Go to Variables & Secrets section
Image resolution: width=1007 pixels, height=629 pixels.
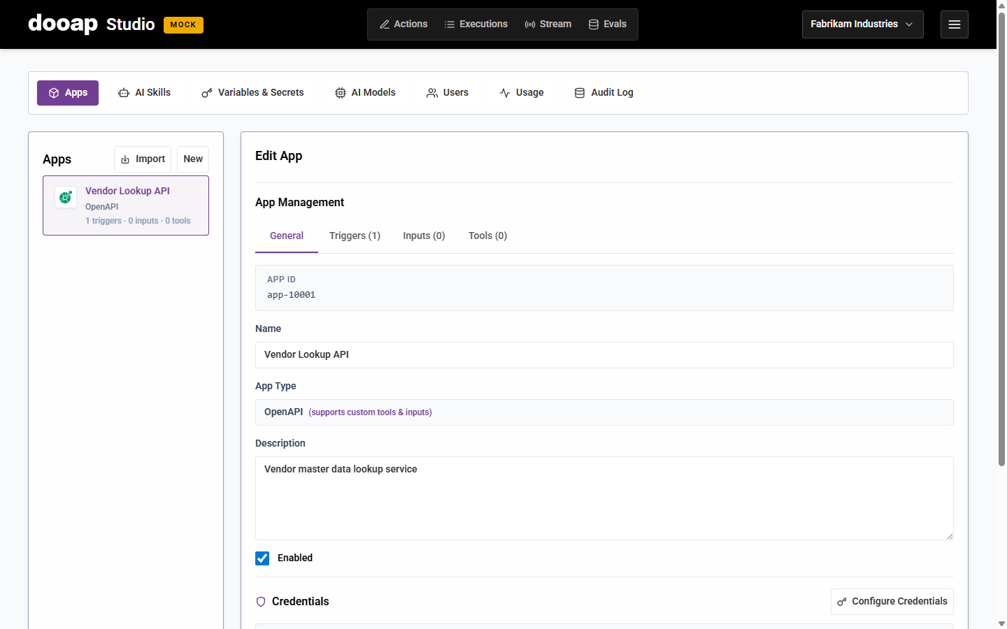[x=252, y=93]
